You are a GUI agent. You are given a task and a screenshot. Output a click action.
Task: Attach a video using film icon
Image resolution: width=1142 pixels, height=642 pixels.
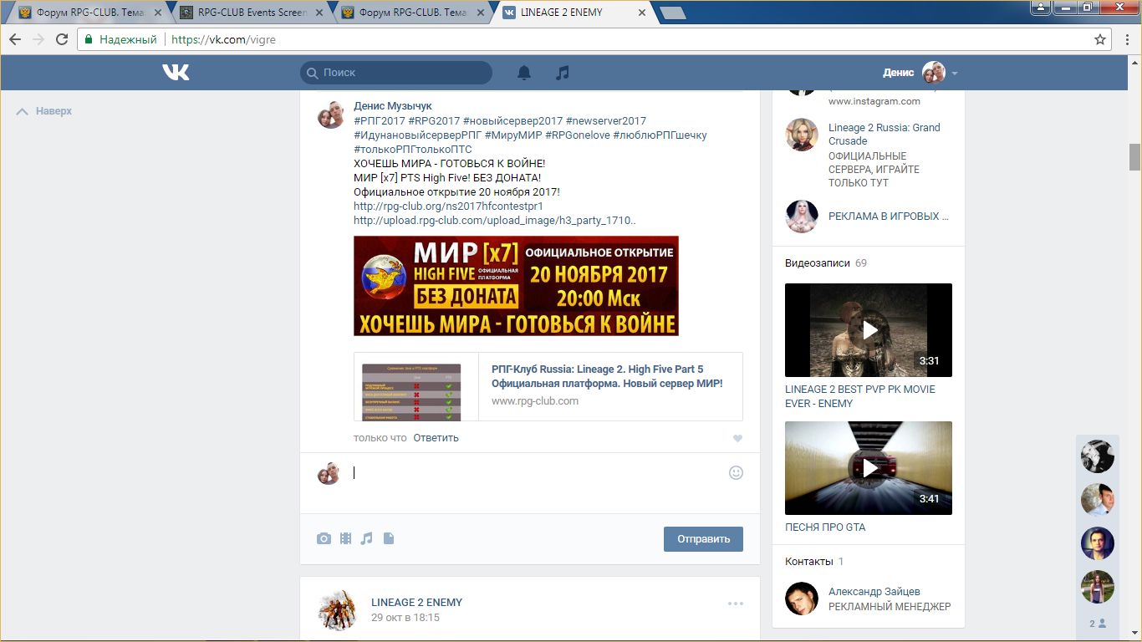(x=345, y=539)
